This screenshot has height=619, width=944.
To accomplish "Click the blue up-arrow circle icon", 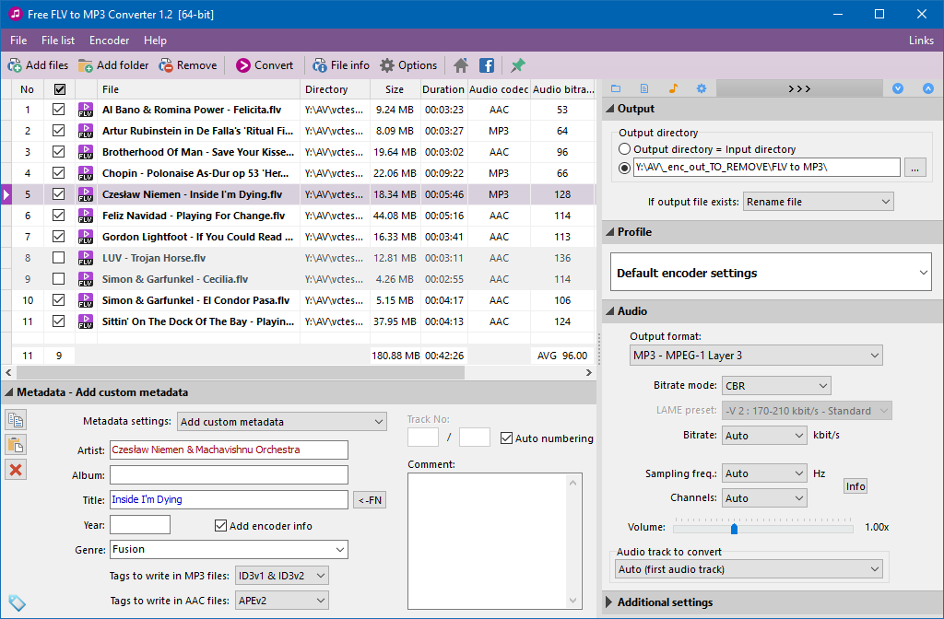I will (x=927, y=88).
